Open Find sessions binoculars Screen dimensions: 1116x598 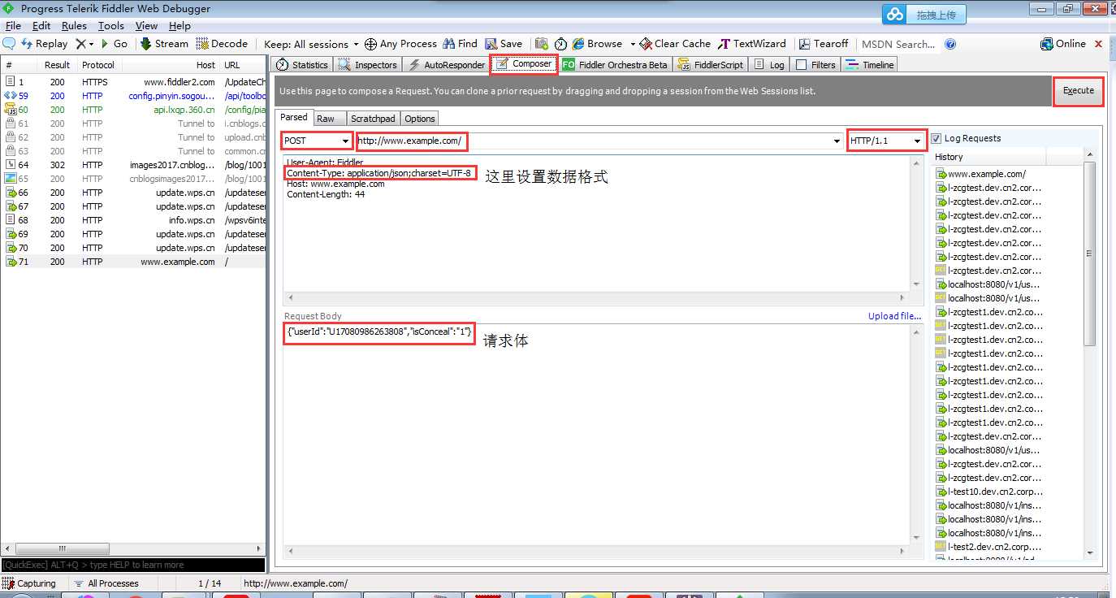460,44
